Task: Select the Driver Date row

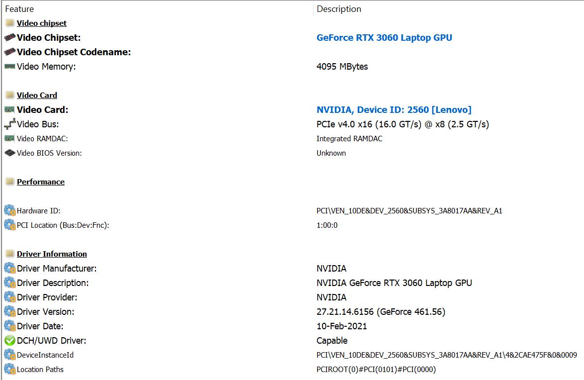Action: [x=40, y=326]
